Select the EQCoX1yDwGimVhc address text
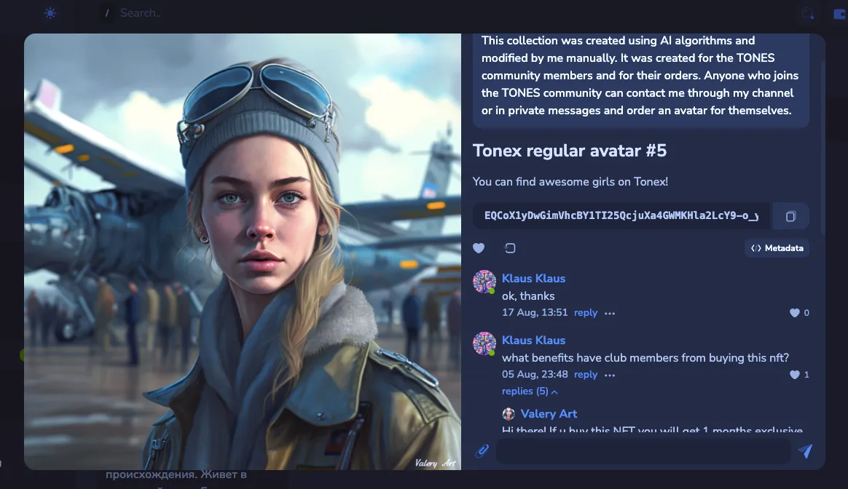848x489 pixels. pos(621,215)
